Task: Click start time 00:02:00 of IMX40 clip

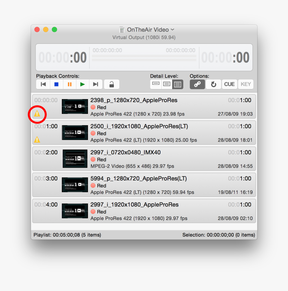Action: coord(46,152)
